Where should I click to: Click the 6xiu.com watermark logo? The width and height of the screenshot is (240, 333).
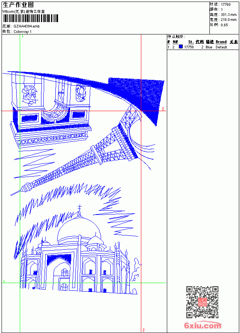pyautogui.click(x=202, y=325)
